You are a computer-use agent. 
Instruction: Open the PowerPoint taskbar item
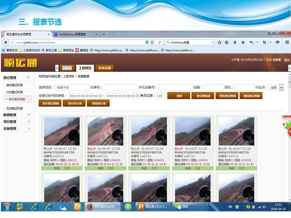tap(153, 207)
